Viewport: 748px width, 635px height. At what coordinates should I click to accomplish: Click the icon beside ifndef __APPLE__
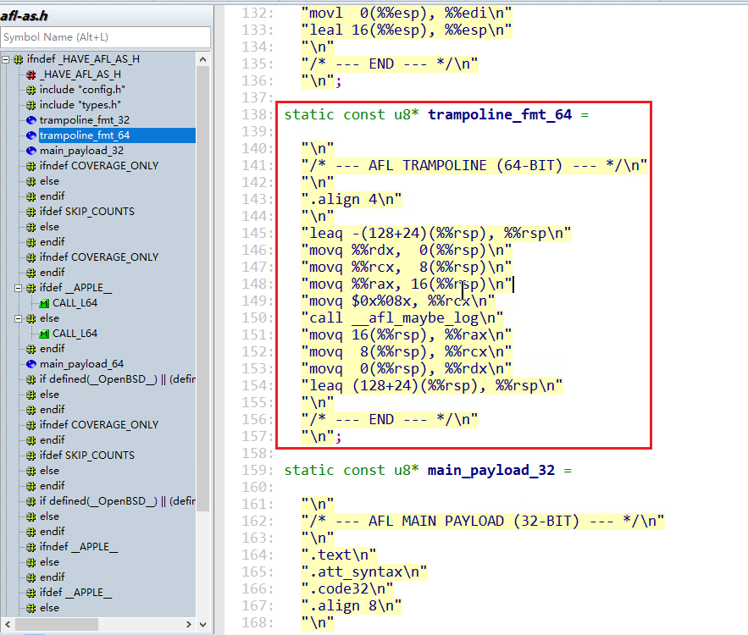coord(31,547)
